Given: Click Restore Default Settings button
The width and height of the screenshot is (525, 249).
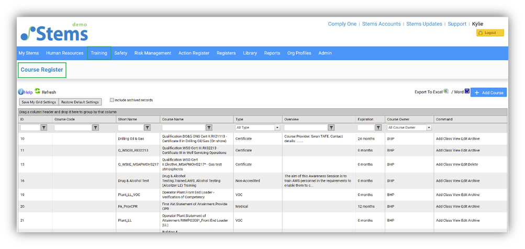Looking at the screenshot, I should [80, 102].
